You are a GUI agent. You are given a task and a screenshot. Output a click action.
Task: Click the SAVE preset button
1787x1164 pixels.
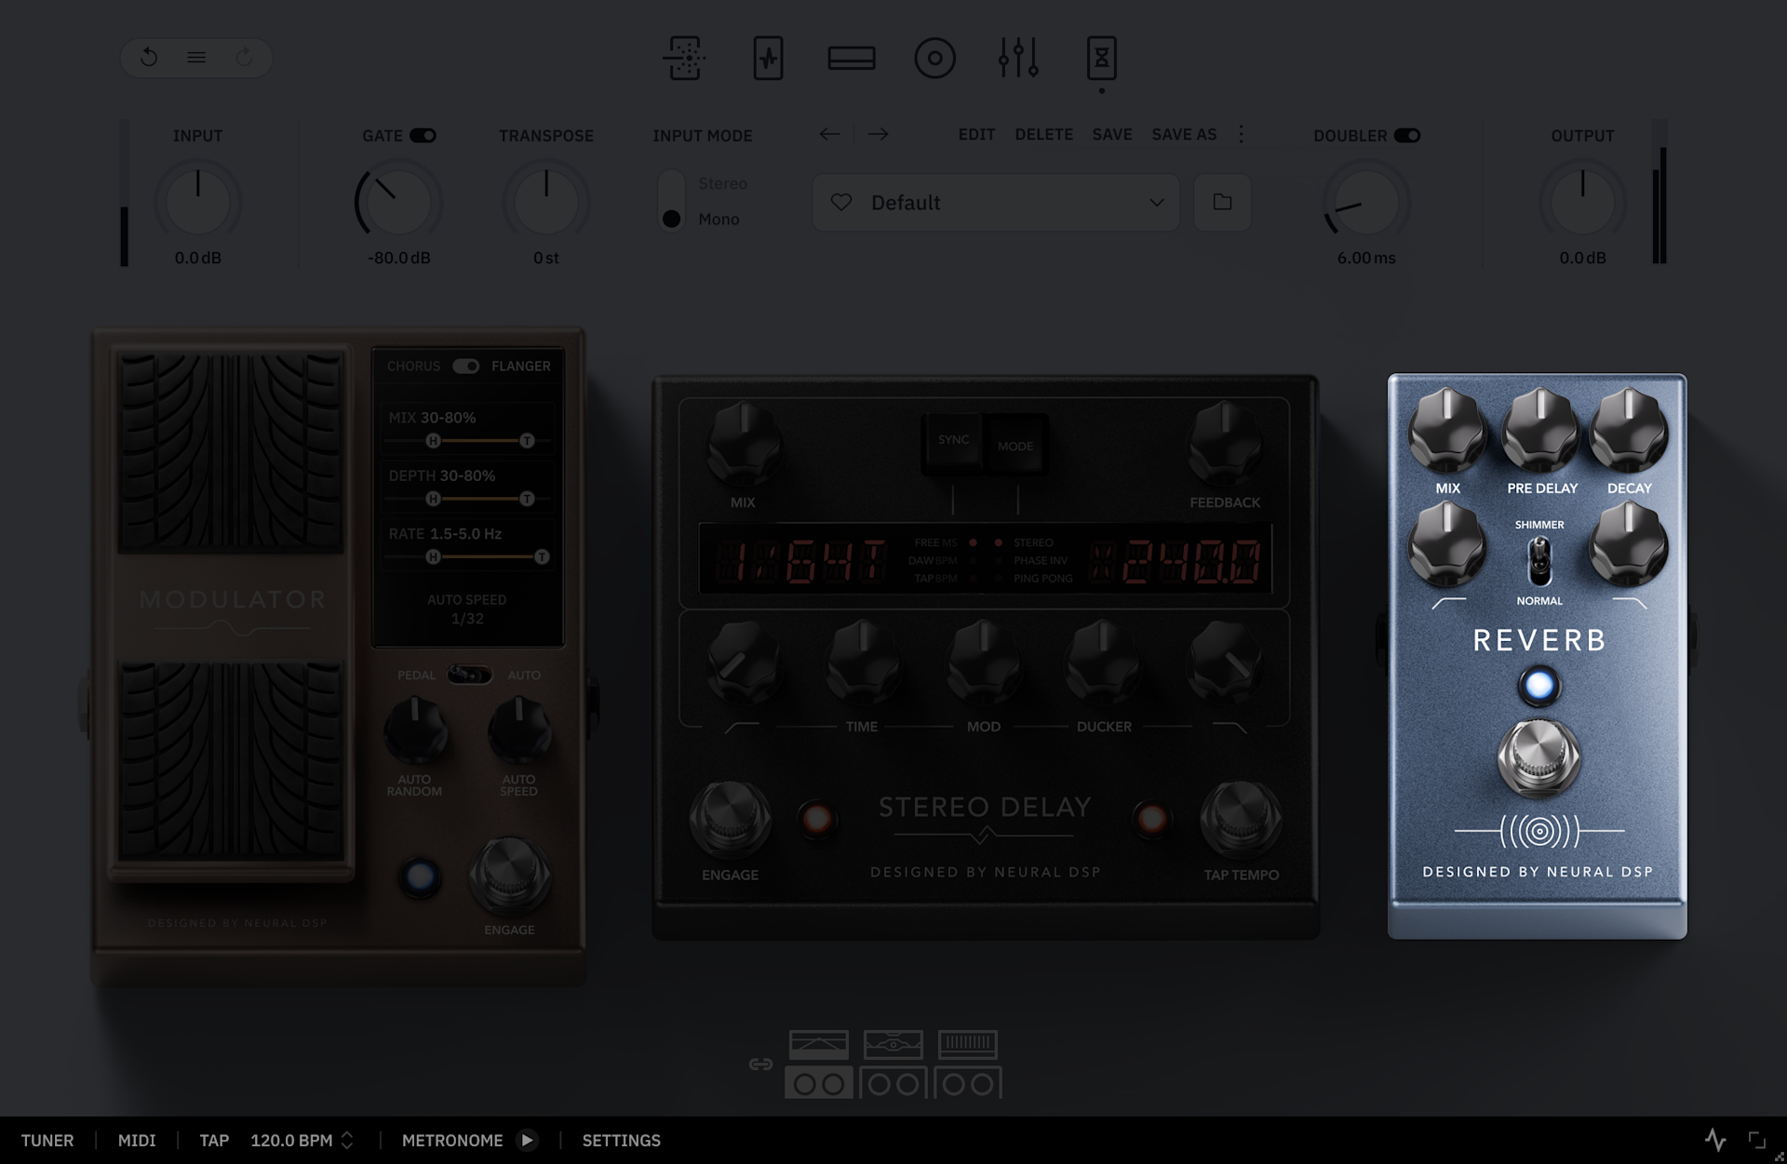1112,134
